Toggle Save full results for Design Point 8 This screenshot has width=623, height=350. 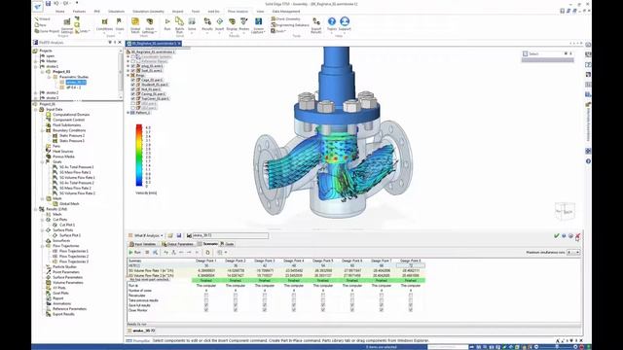point(411,305)
